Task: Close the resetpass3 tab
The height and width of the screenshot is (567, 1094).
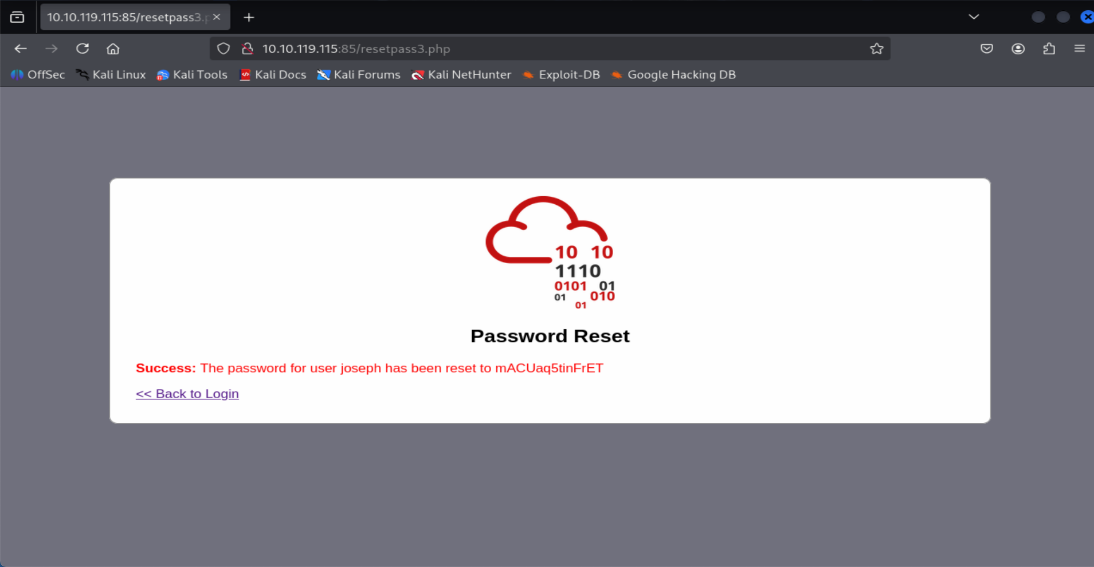Action: 217,17
